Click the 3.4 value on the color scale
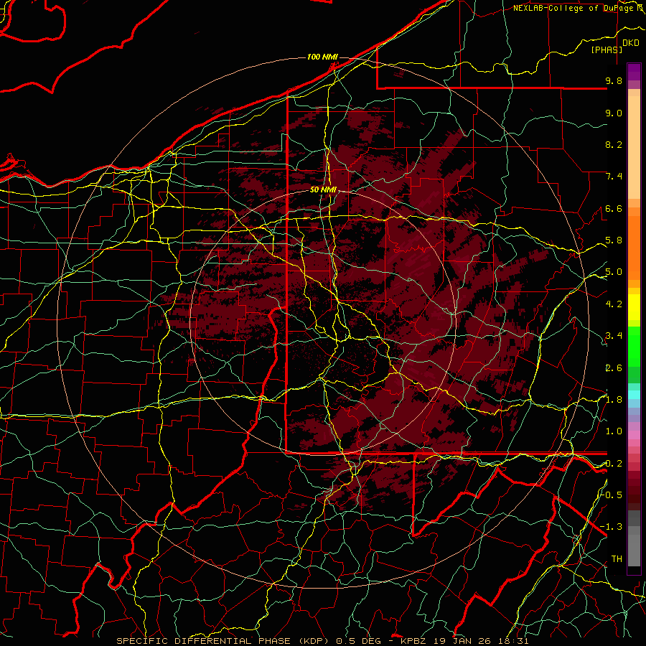The height and width of the screenshot is (646, 646). coord(614,336)
